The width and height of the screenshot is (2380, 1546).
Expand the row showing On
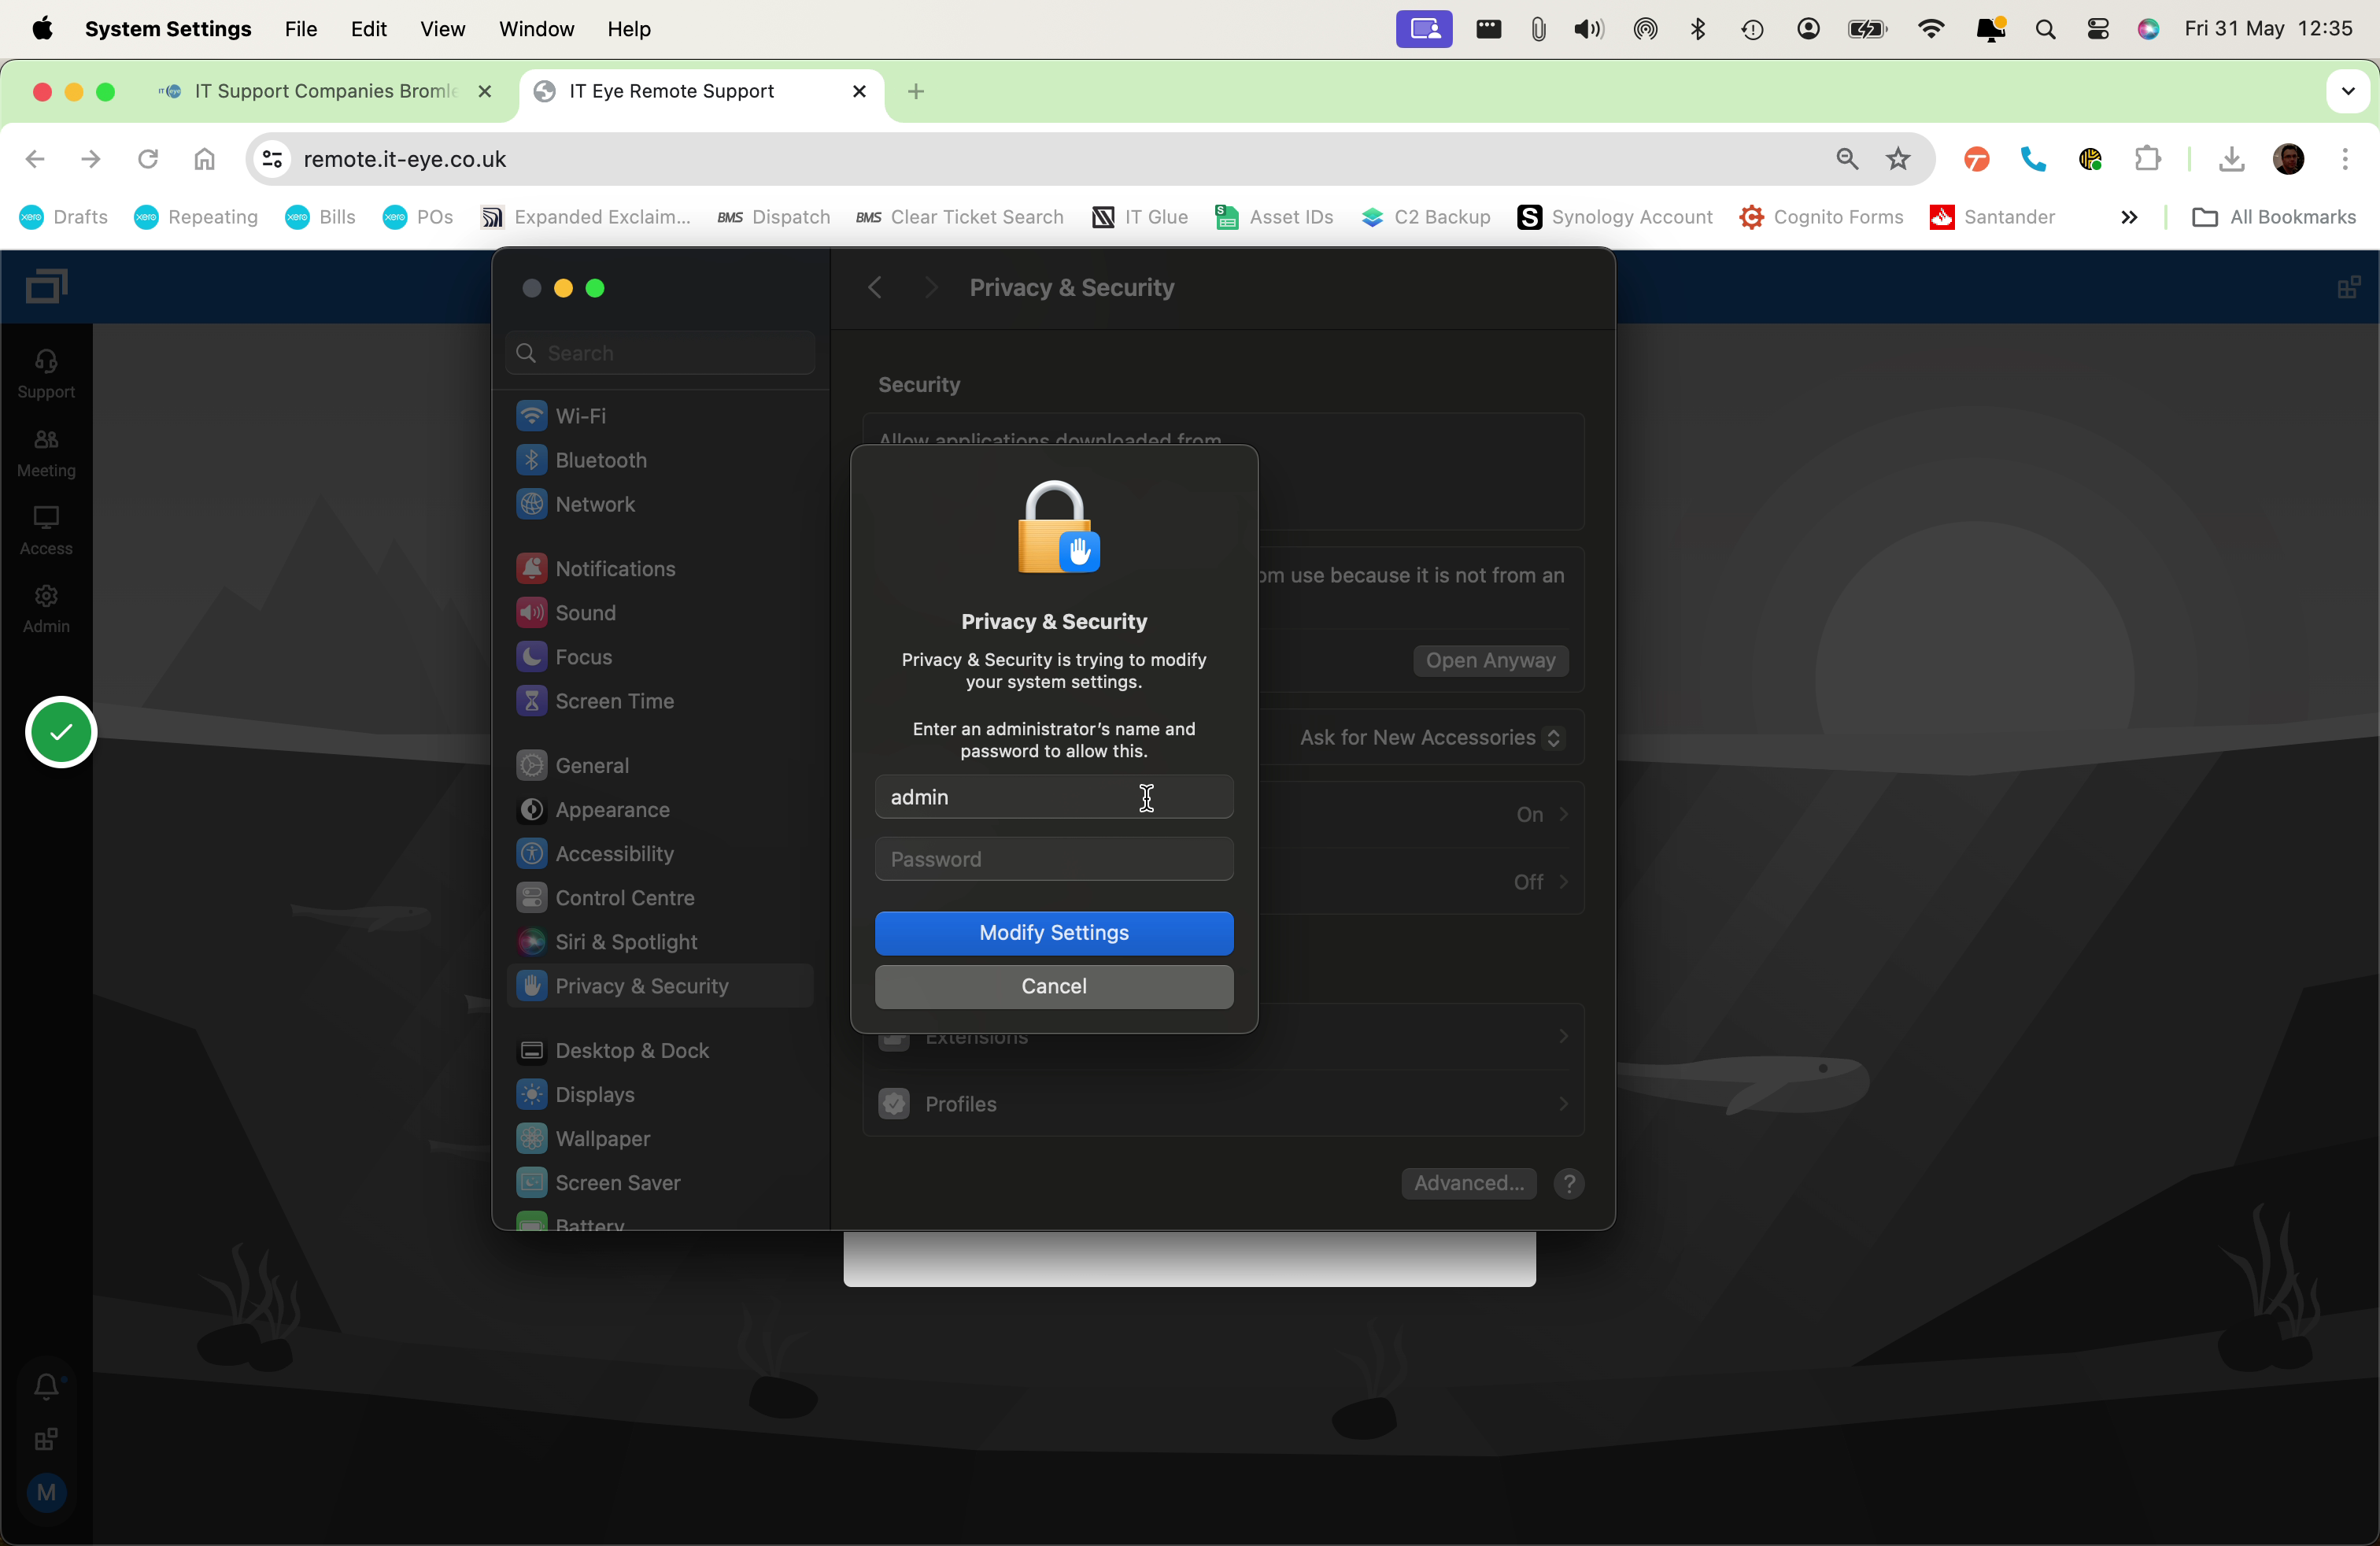[1542, 814]
